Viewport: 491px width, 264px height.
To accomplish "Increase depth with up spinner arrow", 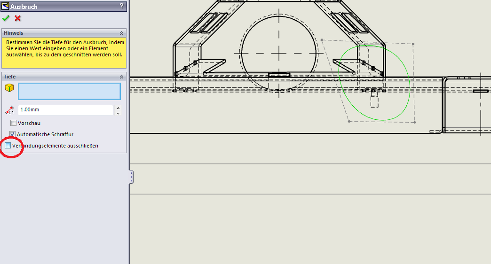I will tap(118, 108).
